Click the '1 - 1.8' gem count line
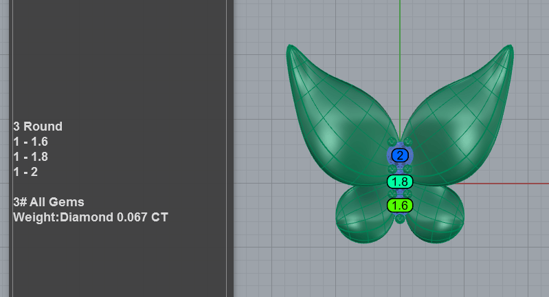549x297 pixels. 30,157
